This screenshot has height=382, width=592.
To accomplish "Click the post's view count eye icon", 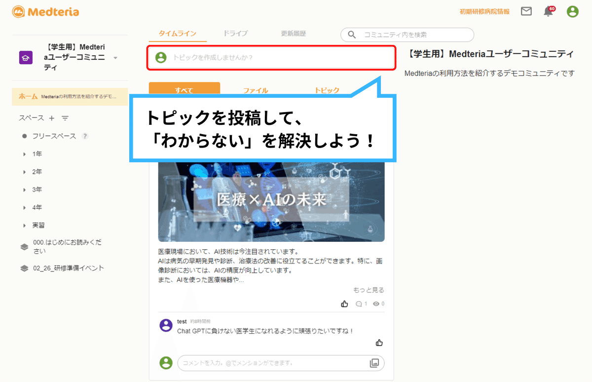I will (x=376, y=304).
